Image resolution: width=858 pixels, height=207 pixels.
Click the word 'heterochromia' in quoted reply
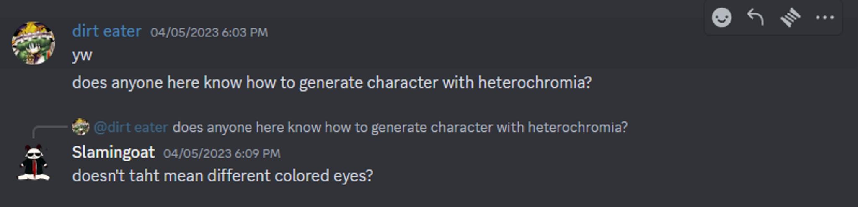[x=578, y=127]
